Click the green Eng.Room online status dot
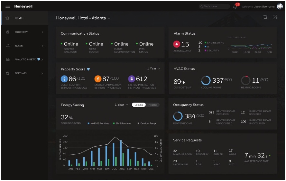This screenshot has height=181, width=286. coord(62,44)
